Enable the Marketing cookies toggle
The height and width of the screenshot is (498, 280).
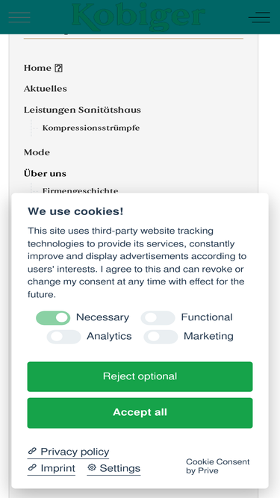tap(161, 337)
